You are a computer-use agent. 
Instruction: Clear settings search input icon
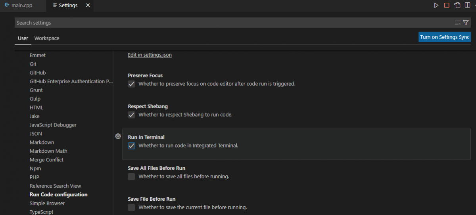tap(458, 23)
